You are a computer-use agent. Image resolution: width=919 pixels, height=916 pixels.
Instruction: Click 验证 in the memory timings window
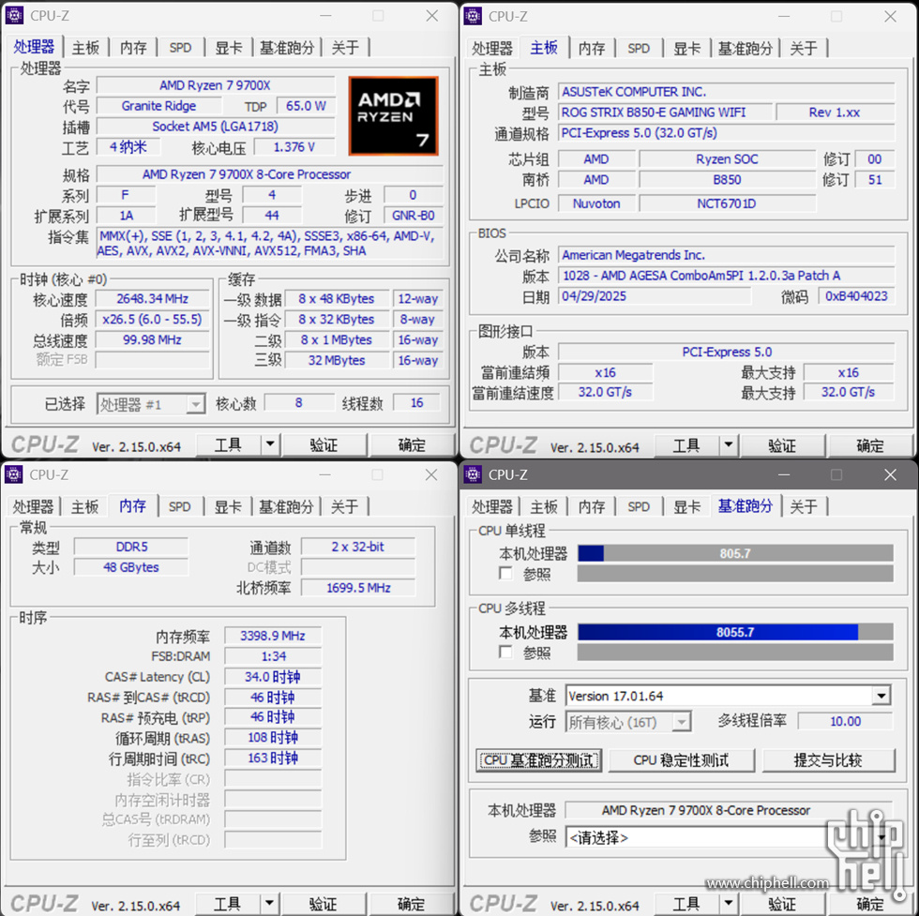pos(324,903)
